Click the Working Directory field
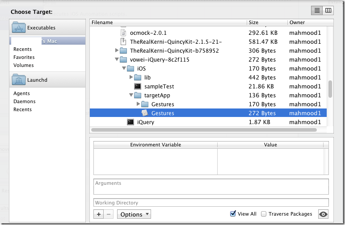Viewport: 345px width, 225px height. [x=211, y=203]
